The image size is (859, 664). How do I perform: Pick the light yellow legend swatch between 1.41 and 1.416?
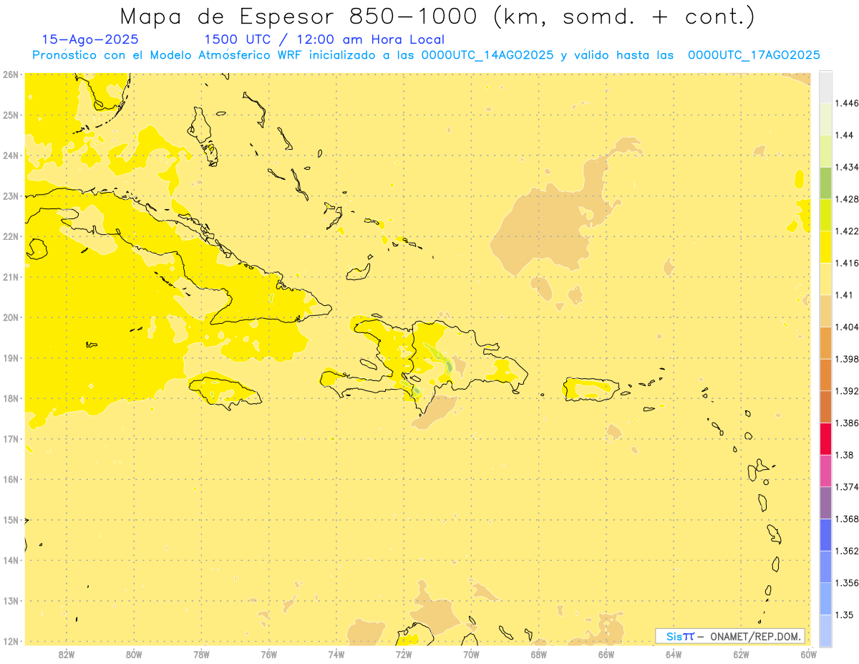pos(825,279)
